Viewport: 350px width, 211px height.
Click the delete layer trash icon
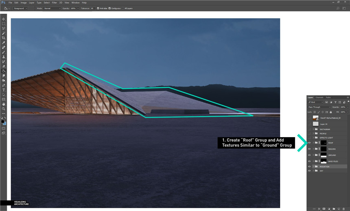pyautogui.click(x=344, y=209)
